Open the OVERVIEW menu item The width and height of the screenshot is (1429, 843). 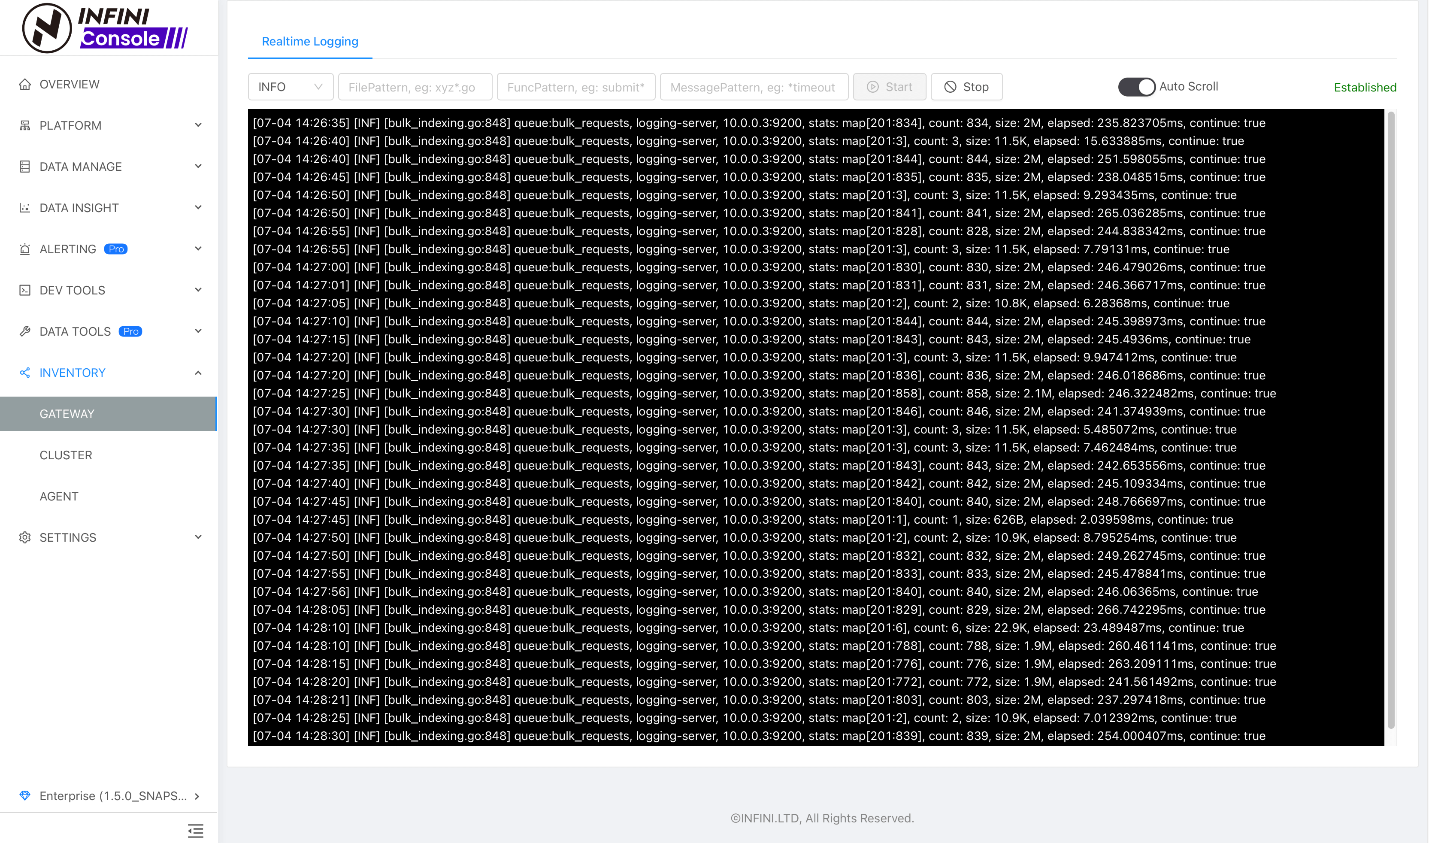click(x=109, y=84)
